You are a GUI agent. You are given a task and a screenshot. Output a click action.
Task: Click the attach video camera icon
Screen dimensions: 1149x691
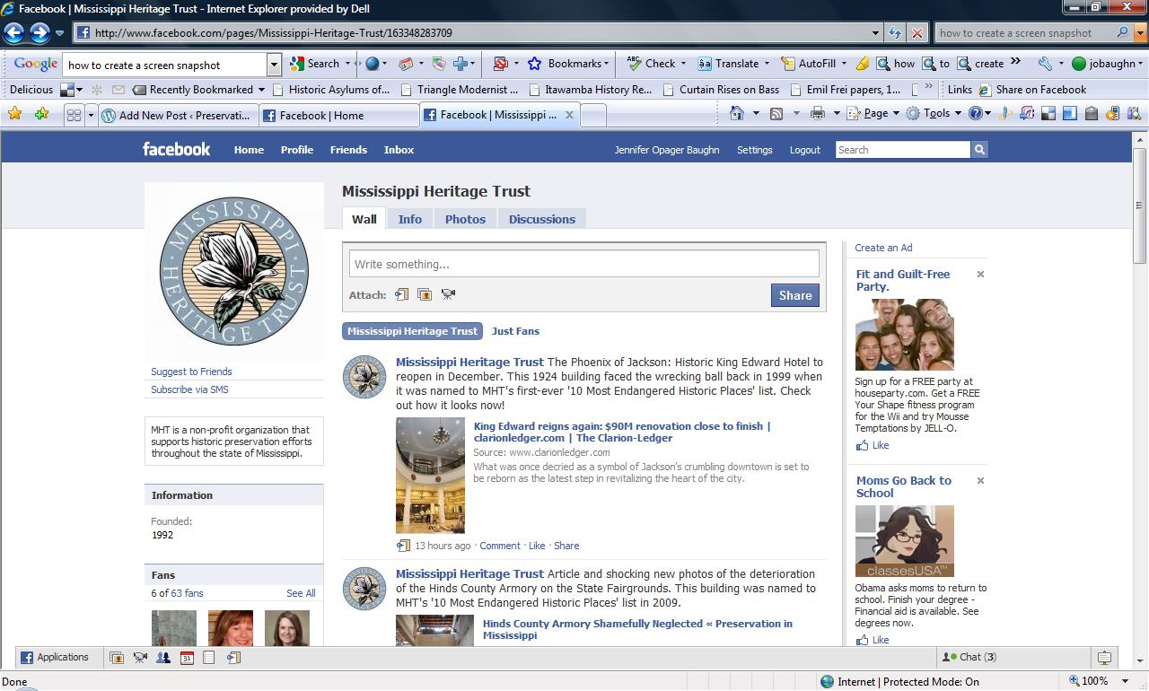coord(448,294)
